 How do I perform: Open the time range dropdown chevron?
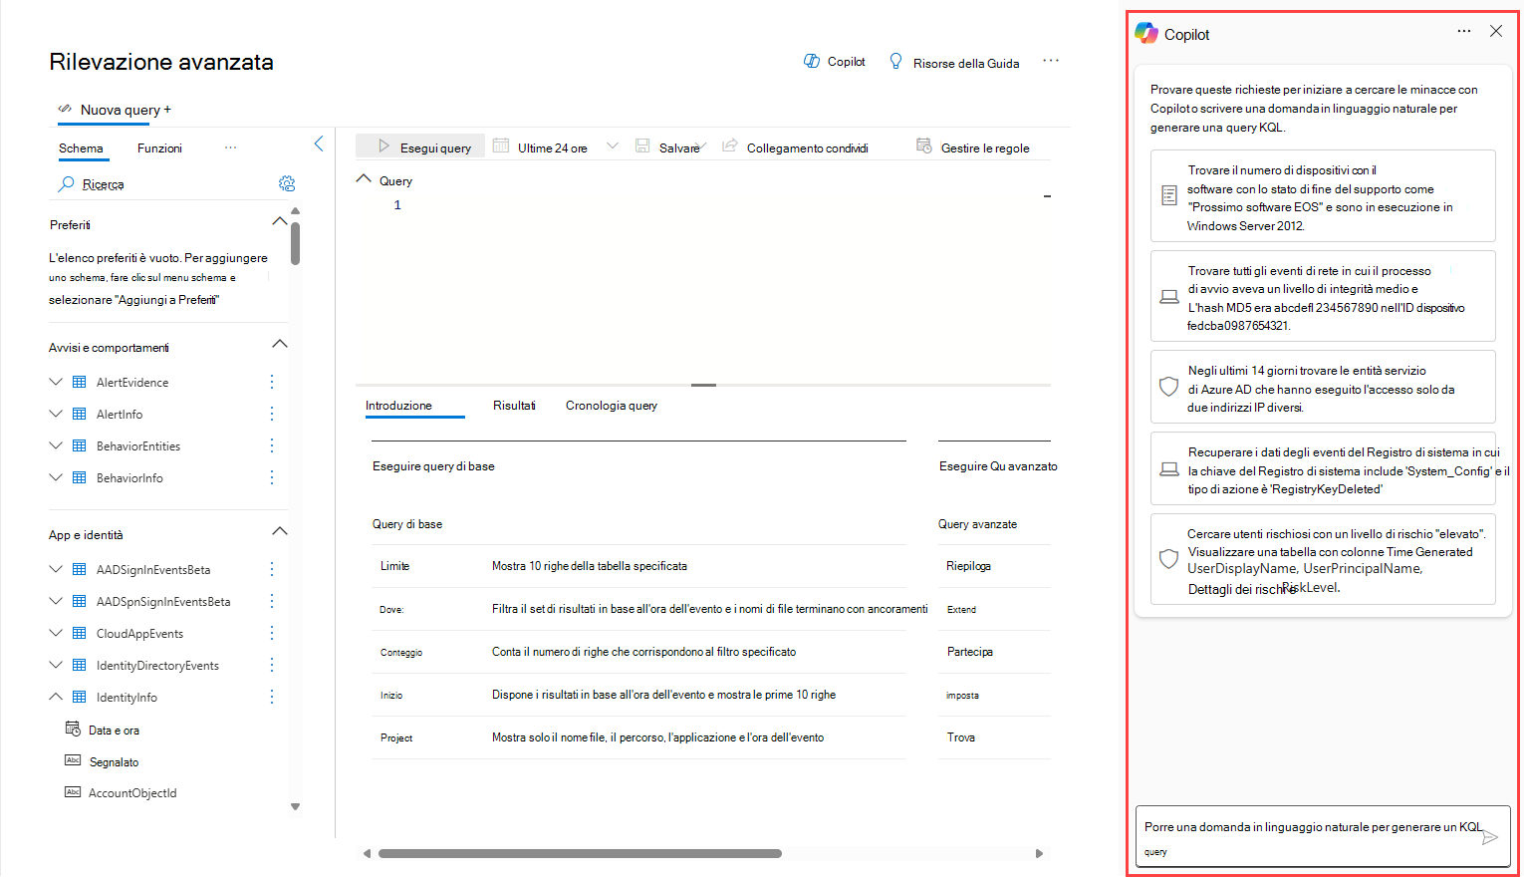(x=613, y=146)
